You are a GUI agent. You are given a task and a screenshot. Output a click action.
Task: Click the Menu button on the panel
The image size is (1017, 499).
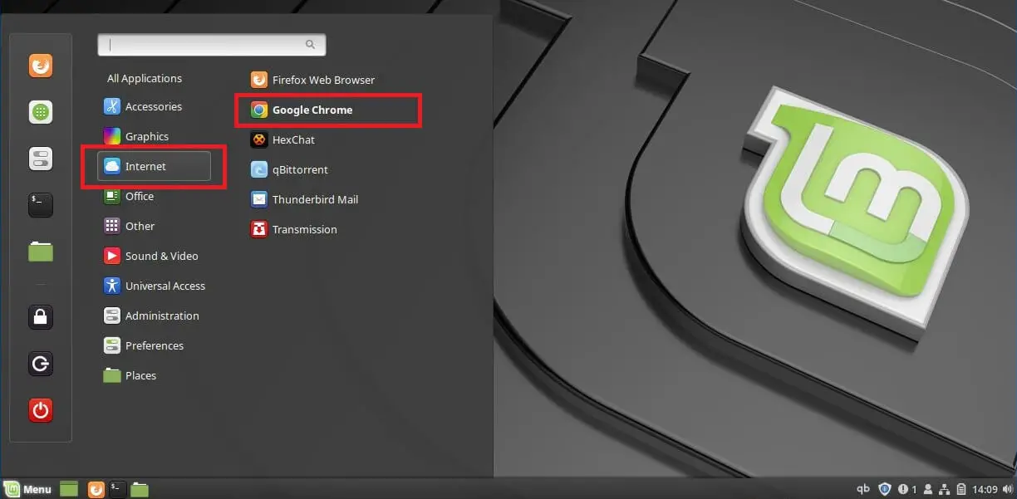tap(28, 489)
